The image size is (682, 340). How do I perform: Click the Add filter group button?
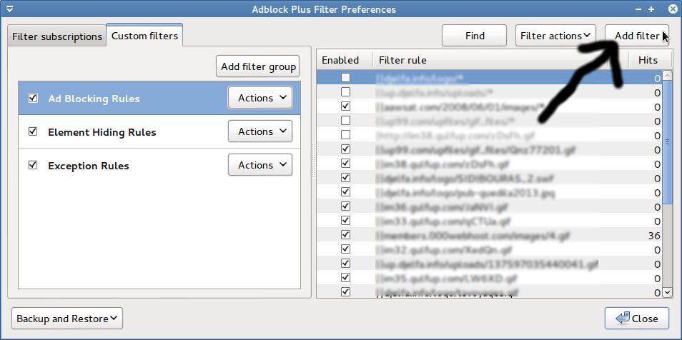(x=258, y=66)
